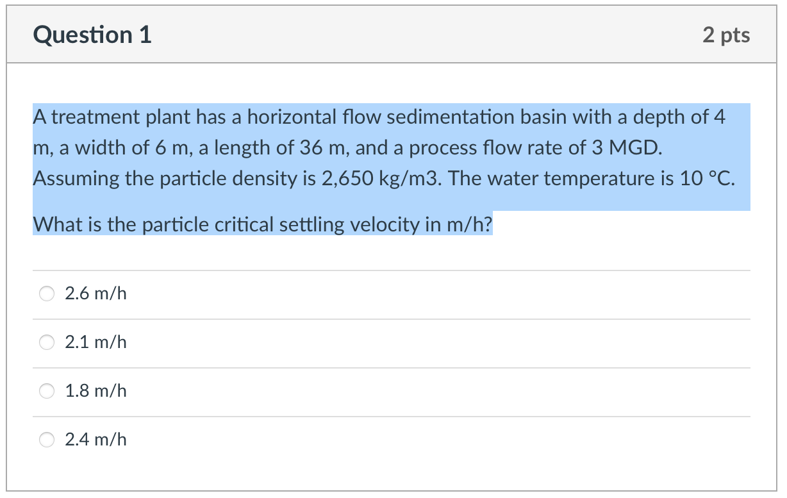Select the 1.8 m/h radio button
The image size is (787, 498).
pyautogui.click(x=46, y=391)
